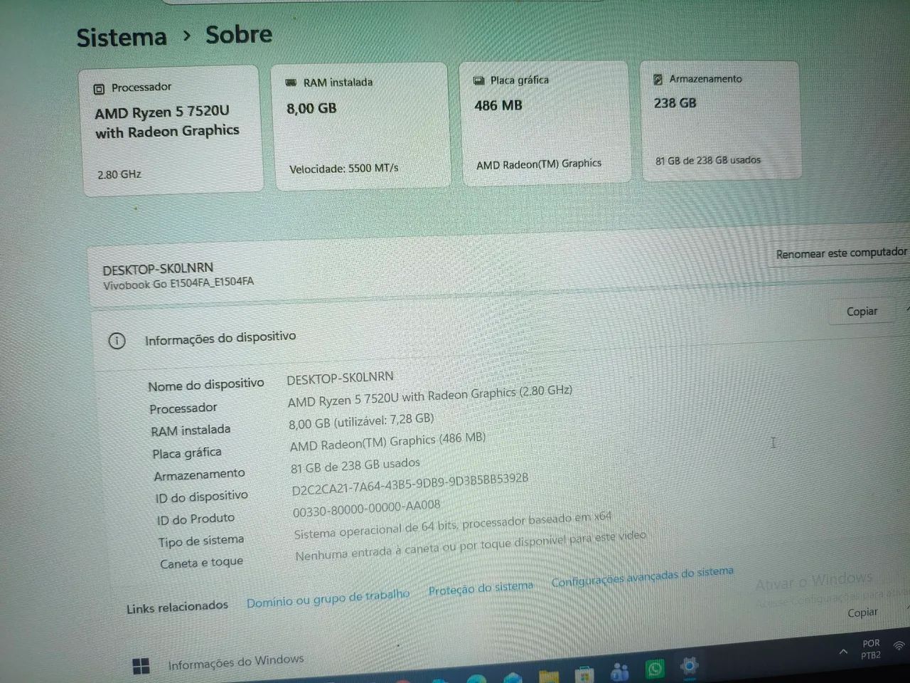Select AMD Radeon(TM) Graphics (486 MB) value
Screen dimensions: 910x683
click(x=387, y=442)
